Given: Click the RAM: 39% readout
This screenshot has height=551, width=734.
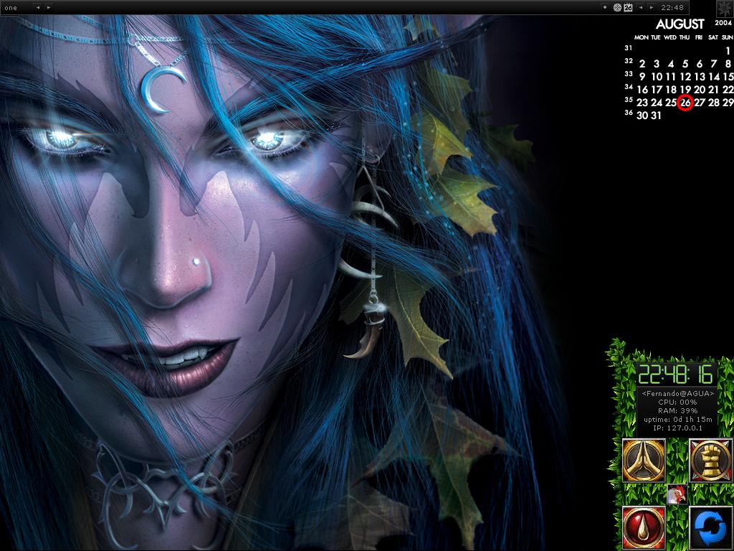Looking at the screenshot, I should click(677, 411).
